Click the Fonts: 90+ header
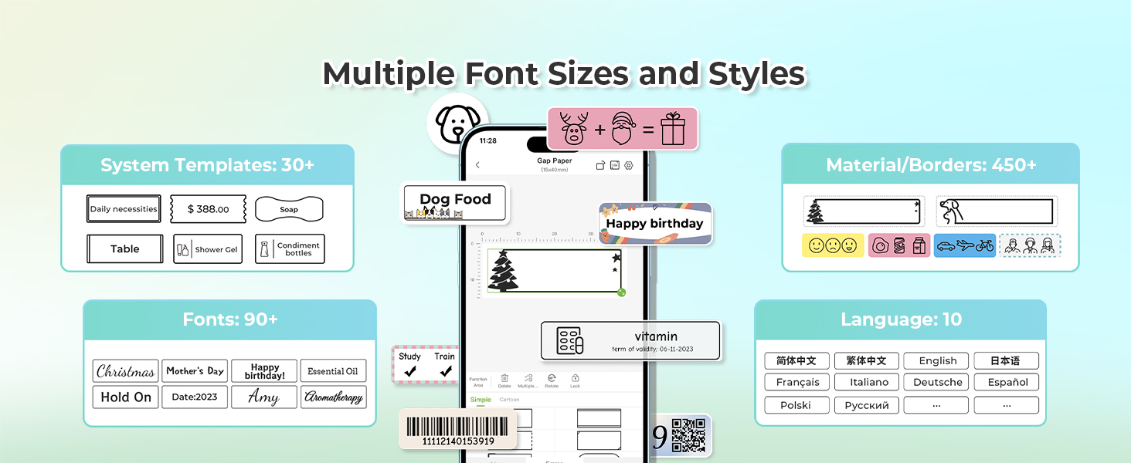This screenshot has height=463, width=1131. (x=230, y=319)
